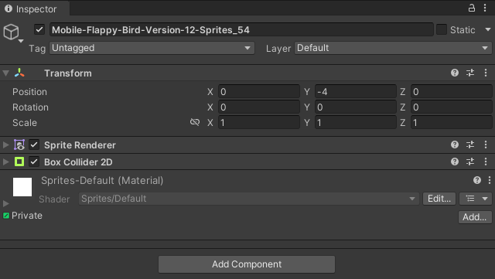Open Sprites-Default material three-dot menu
The image size is (495, 279).
point(490,180)
